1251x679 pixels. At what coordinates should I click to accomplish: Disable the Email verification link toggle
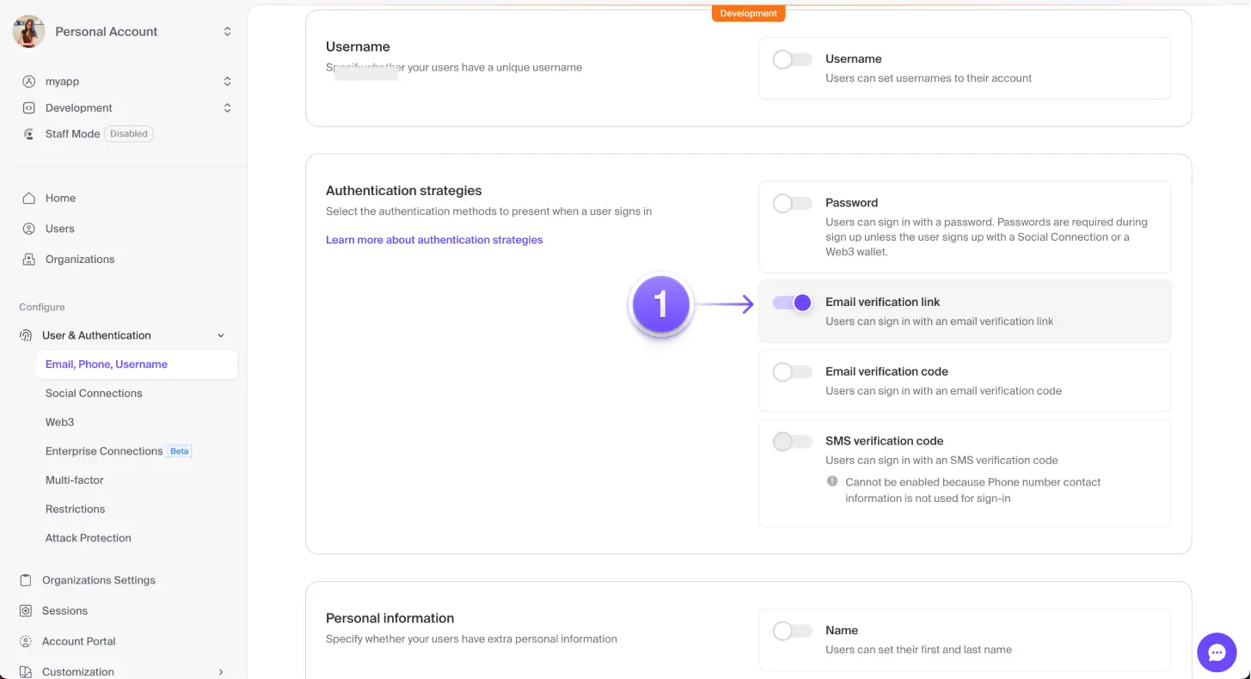791,303
